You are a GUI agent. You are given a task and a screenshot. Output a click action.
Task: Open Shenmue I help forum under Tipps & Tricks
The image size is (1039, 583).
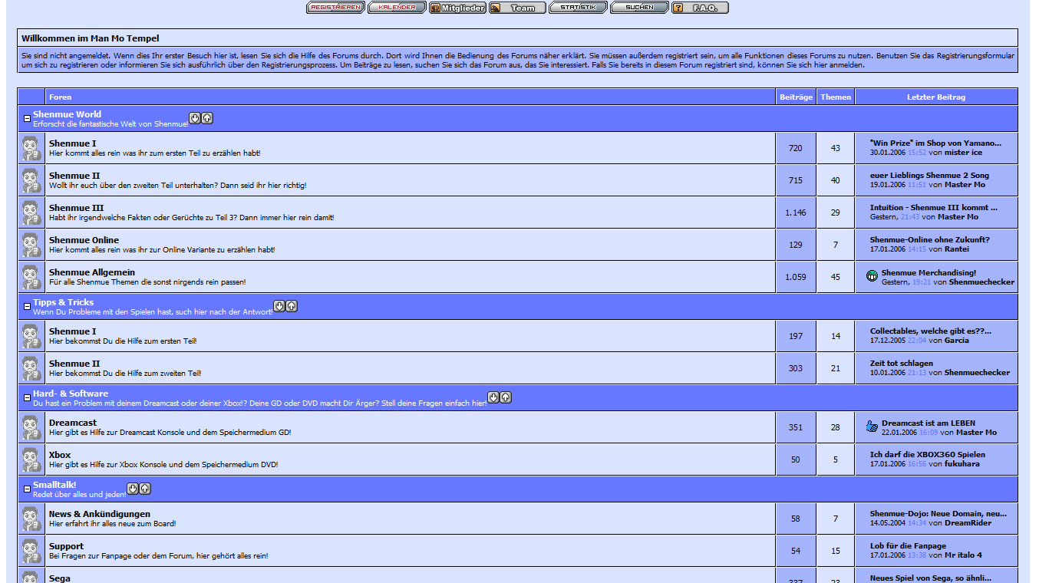point(73,331)
